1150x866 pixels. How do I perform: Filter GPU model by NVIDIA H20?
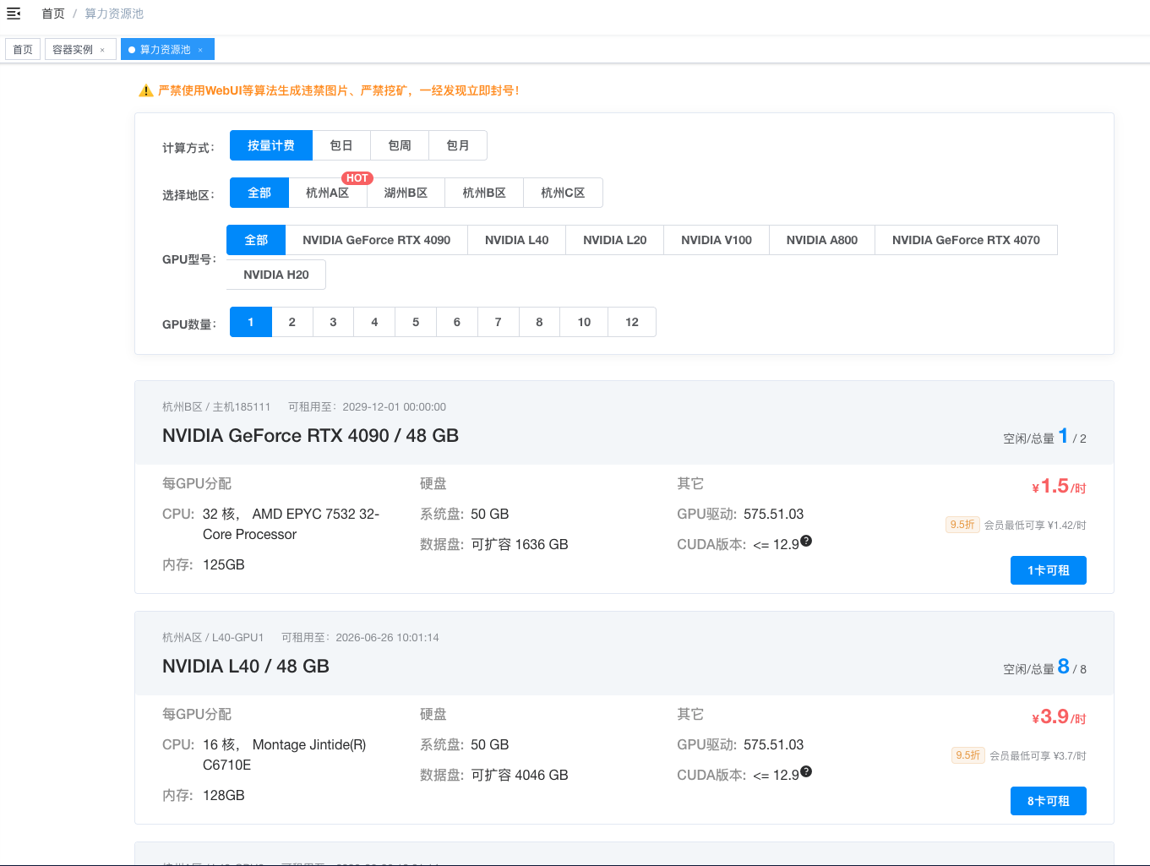[x=276, y=275]
